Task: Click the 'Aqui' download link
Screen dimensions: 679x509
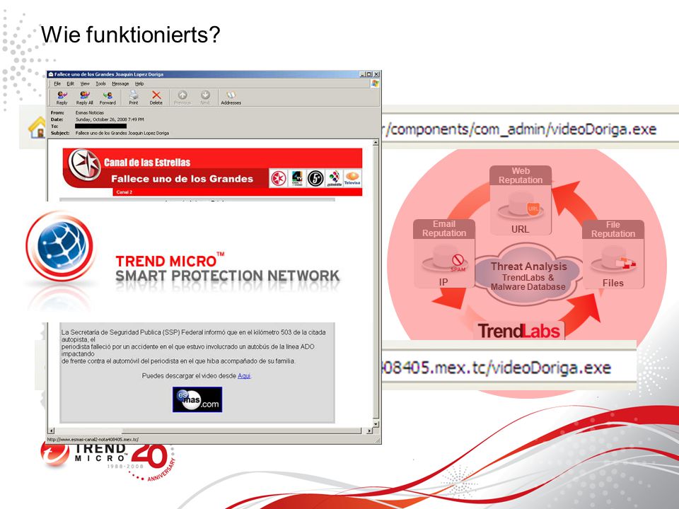Action: (x=244, y=375)
